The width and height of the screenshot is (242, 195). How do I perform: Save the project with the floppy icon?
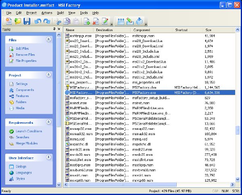[x=27, y=21]
